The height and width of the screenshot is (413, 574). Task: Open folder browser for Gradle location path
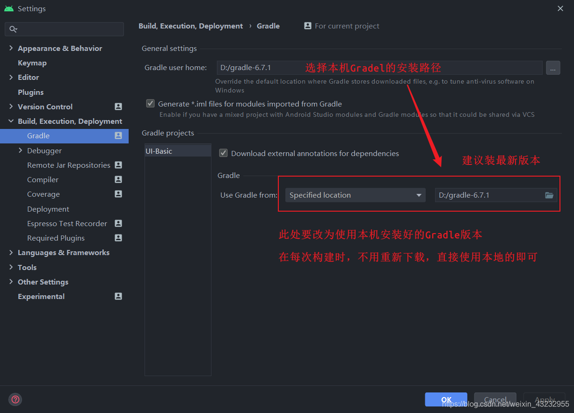coord(549,195)
